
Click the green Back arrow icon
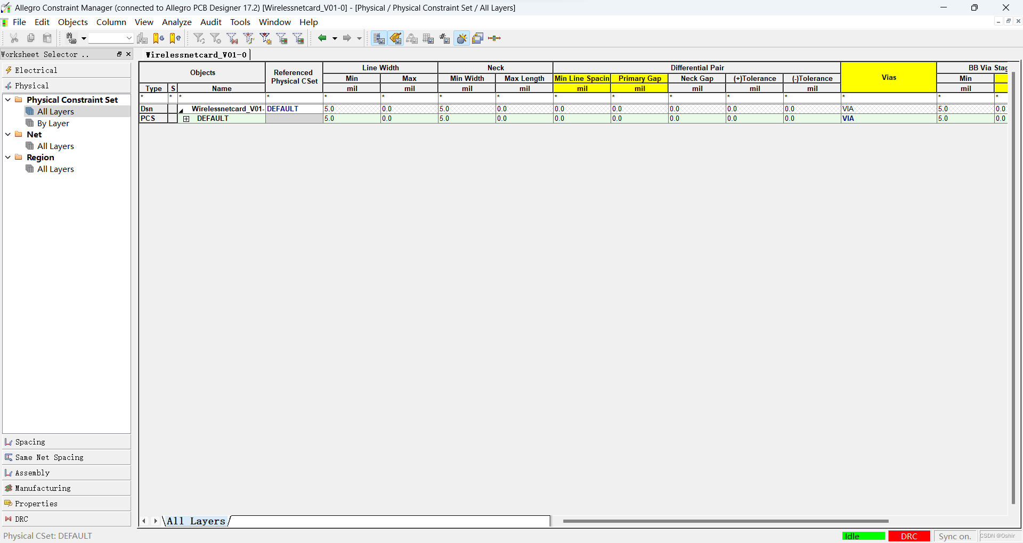(322, 38)
